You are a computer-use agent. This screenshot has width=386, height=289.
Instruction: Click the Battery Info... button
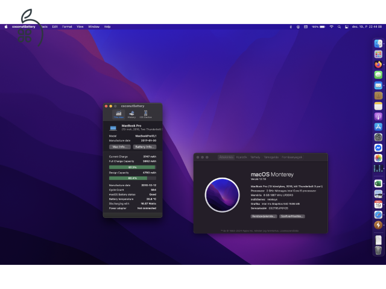pyautogui.click(x=145, y=147)
